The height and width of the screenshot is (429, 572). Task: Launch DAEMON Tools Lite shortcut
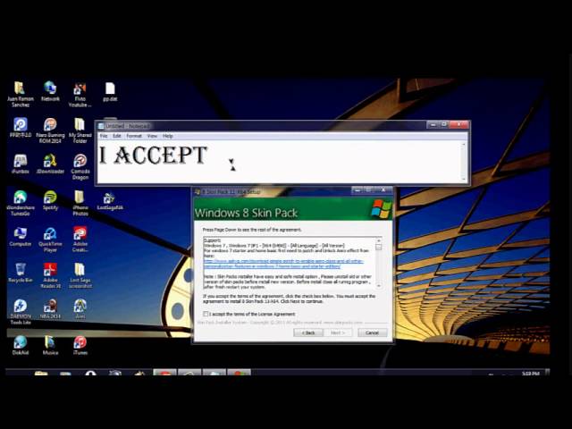(x=20, y=312)
